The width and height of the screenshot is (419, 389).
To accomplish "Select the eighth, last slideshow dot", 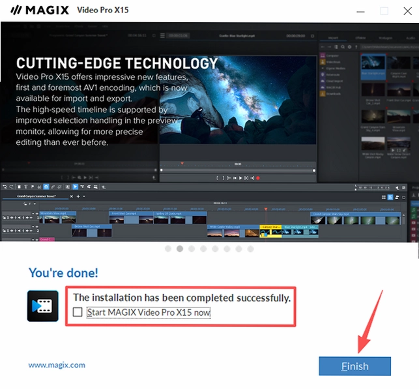I will pos(250,249).
